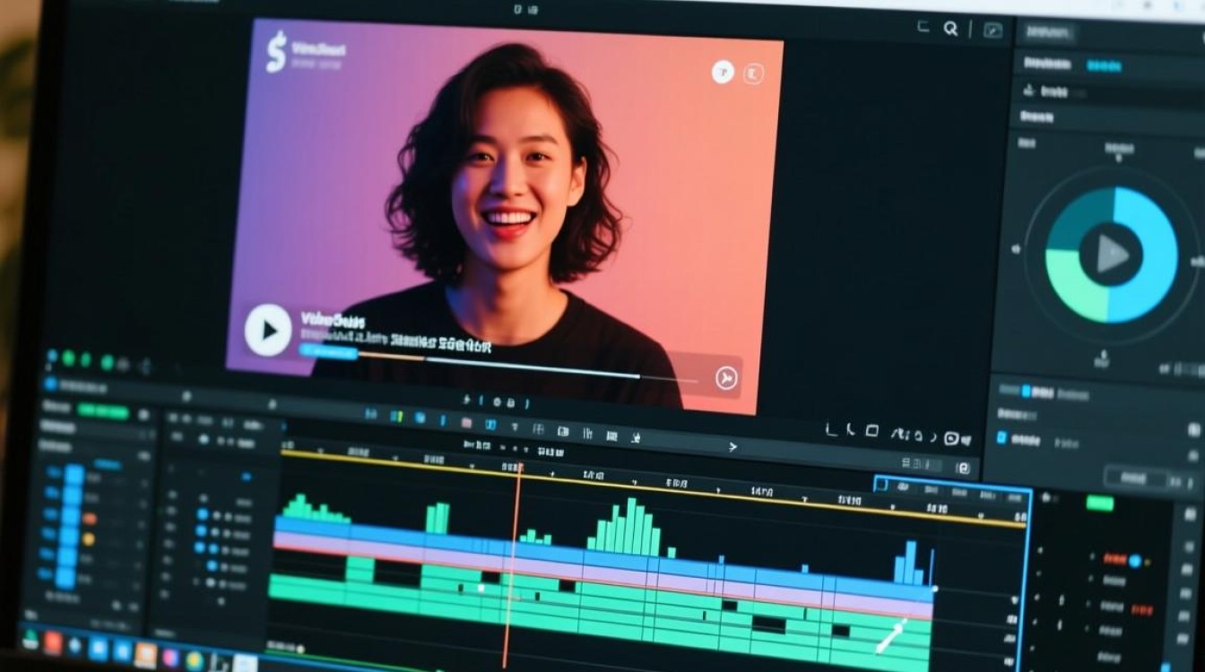Click the white handle at the blue track's end
Image resolution: width=1205 pixels, height=672 pixels.
935,589
